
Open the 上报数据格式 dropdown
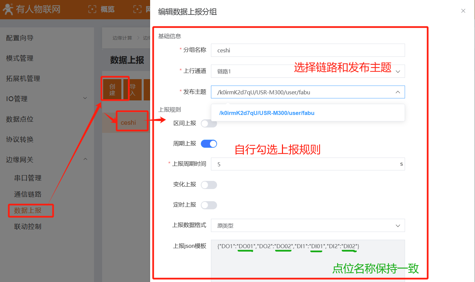pos(308,226)
